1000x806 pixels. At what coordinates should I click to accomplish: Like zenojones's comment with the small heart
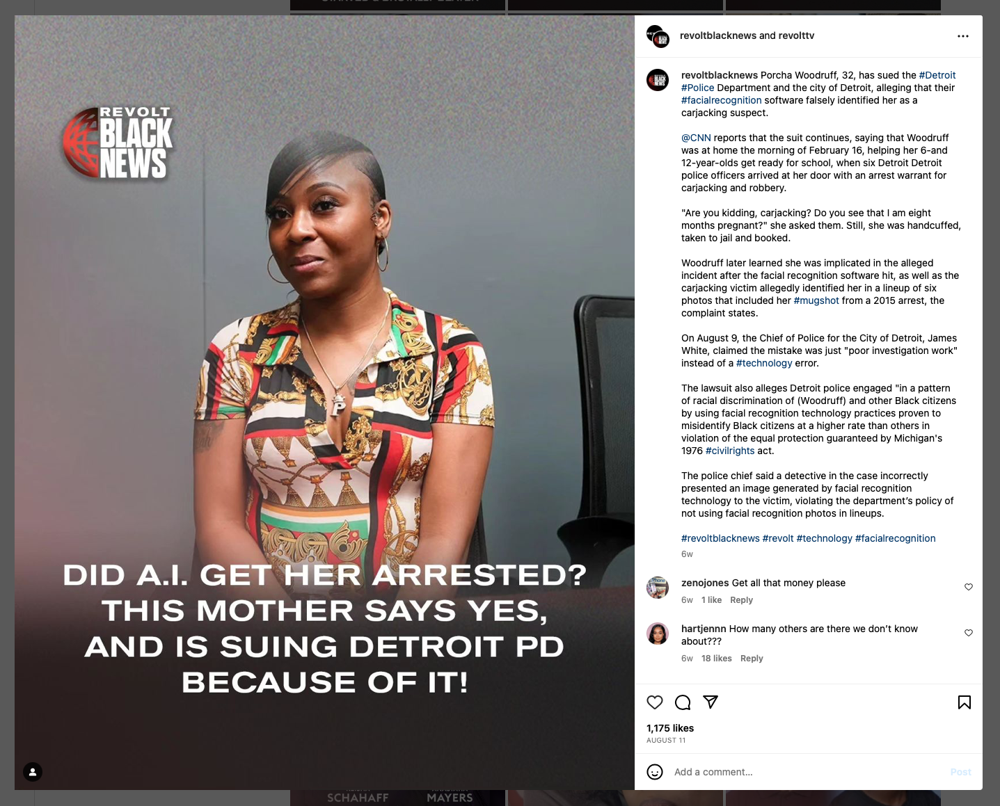coord(969,587)
